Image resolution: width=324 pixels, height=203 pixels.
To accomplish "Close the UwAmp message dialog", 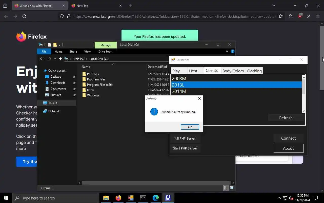I will (x=199, y=98).
